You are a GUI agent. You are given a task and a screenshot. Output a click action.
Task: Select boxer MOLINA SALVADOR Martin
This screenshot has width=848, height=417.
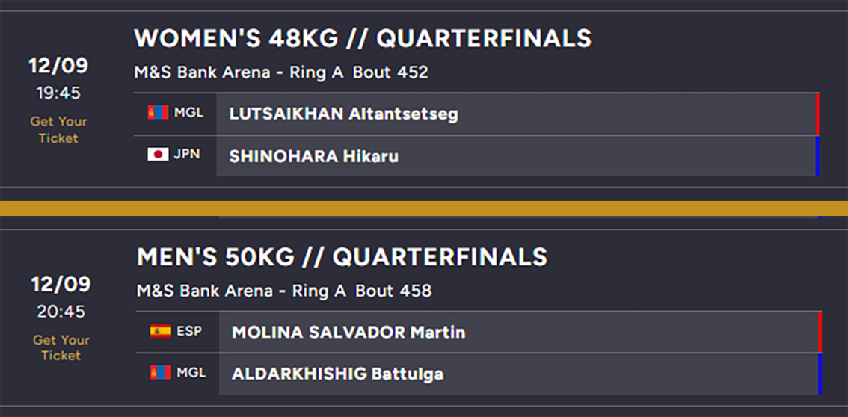coord(348,332)
